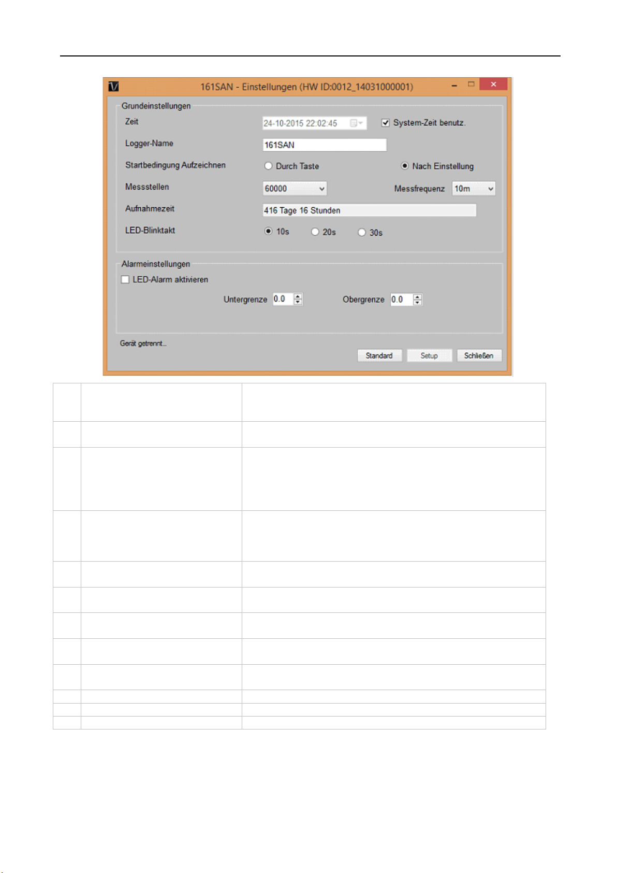Click the Alarmeinstellungen group title
This screenshot has width=617, height=873.
click(156, 264)
